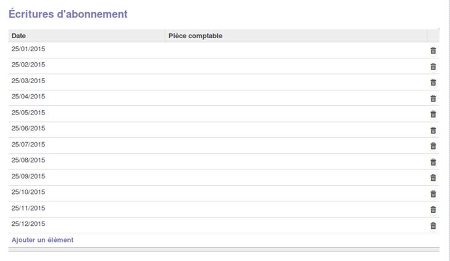The height and width of the screenshot is (261, 450).
Task: Delete the 25/10/2015 entry
Action: (x=433, y=193)
